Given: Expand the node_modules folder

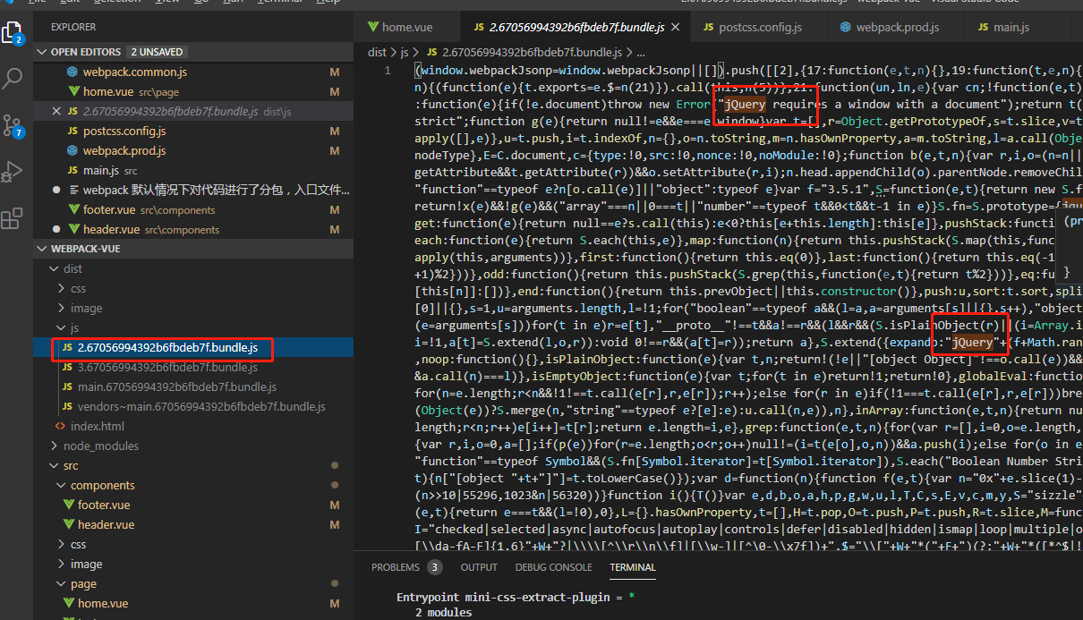Looking at the screenshot, I should click(53, 446).
